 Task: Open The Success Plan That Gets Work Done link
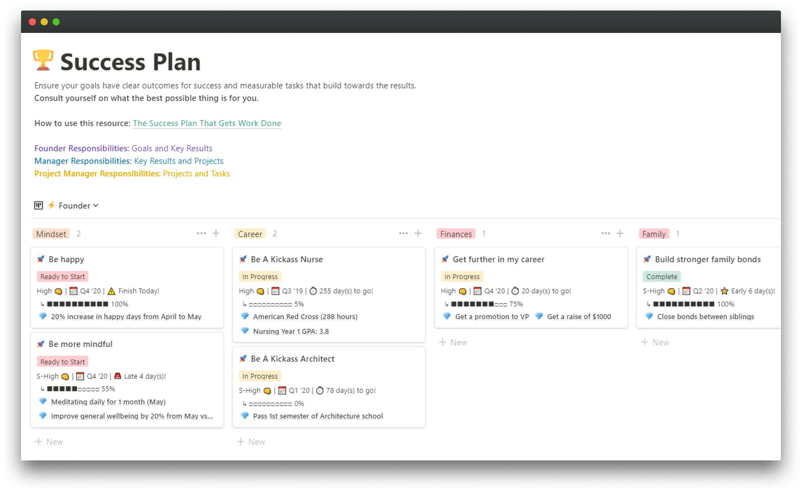click(207, 123)
